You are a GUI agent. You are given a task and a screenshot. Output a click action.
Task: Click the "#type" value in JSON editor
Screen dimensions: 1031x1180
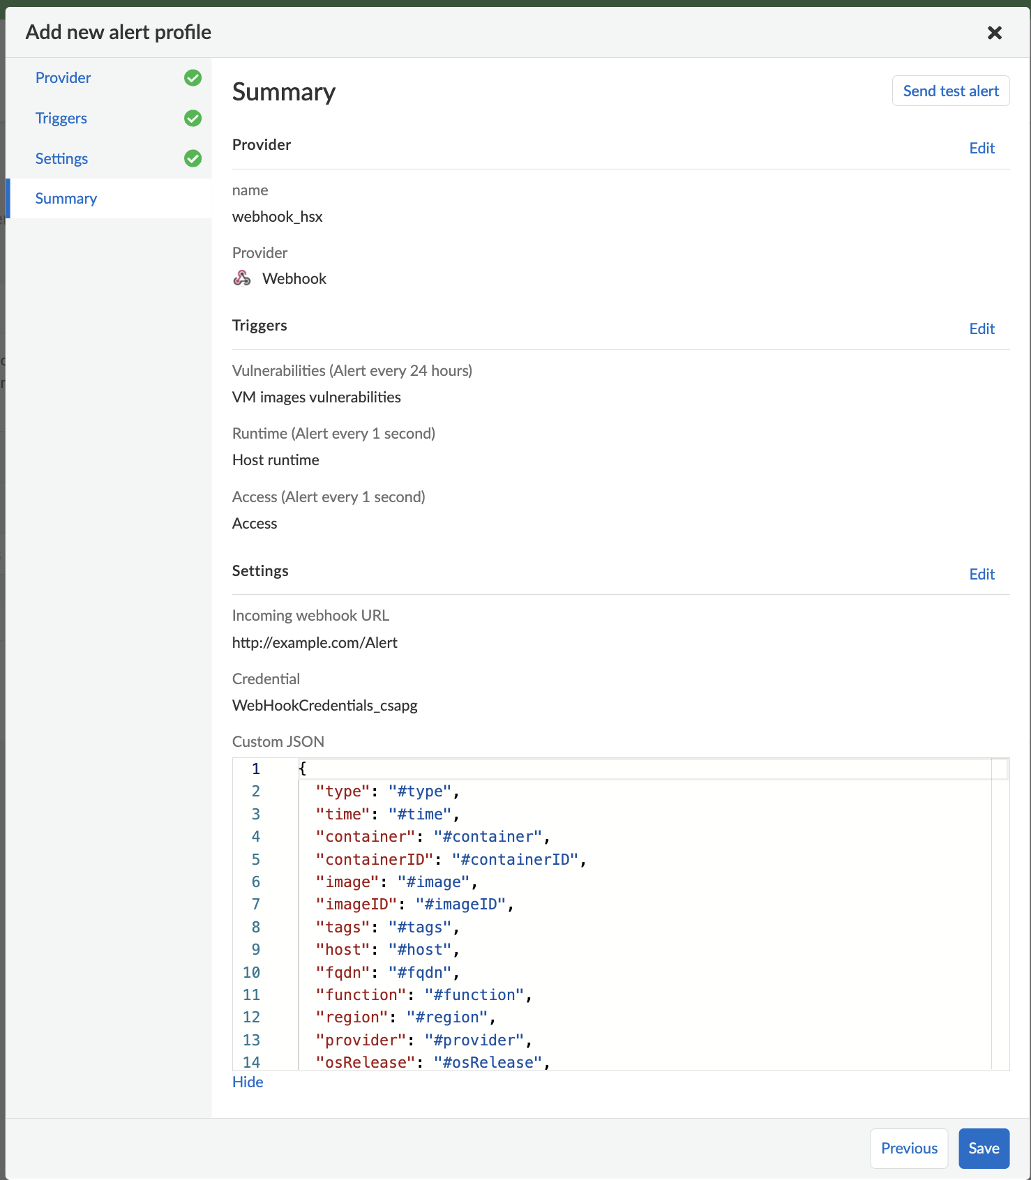tap(420, 791)
